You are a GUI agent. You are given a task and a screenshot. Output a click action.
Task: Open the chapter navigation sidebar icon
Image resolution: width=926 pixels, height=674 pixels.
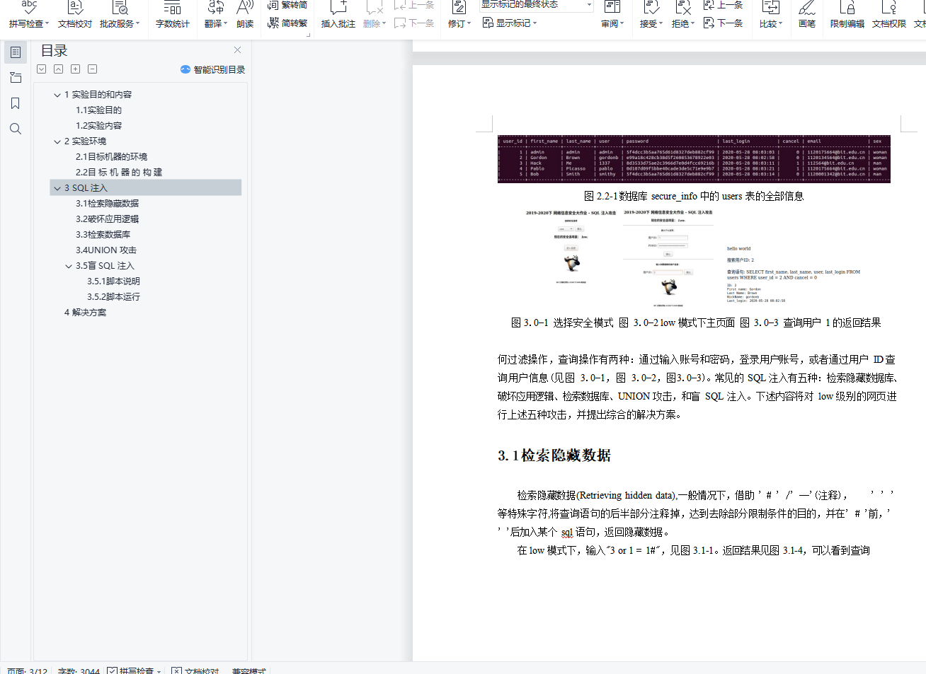16,78
